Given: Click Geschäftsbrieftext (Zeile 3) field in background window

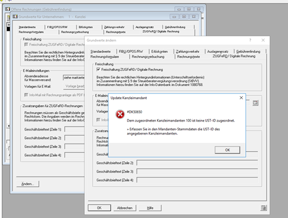Looking at the screenshot, I should click(75, 146).
